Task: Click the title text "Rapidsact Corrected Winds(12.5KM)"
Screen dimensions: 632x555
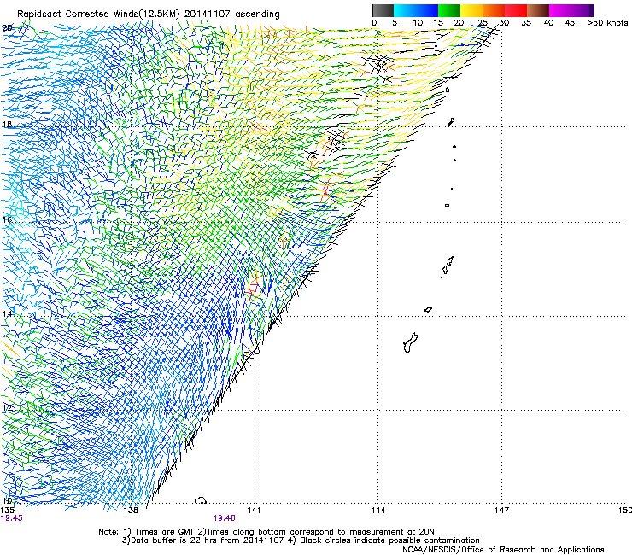Action: tap(98, 14)
